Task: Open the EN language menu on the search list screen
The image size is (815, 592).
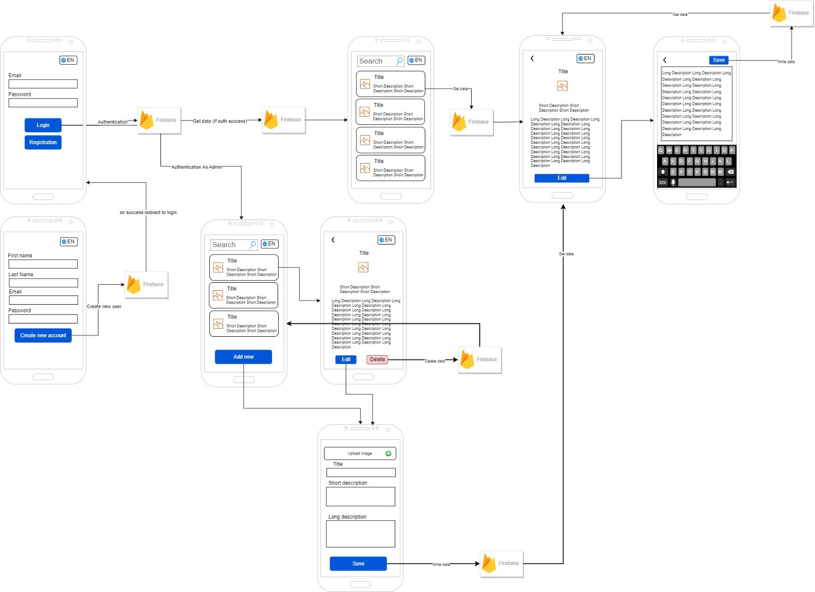Action: coord(417,60)
